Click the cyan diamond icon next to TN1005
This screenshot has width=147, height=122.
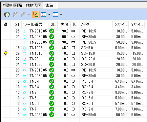(24, 48)
